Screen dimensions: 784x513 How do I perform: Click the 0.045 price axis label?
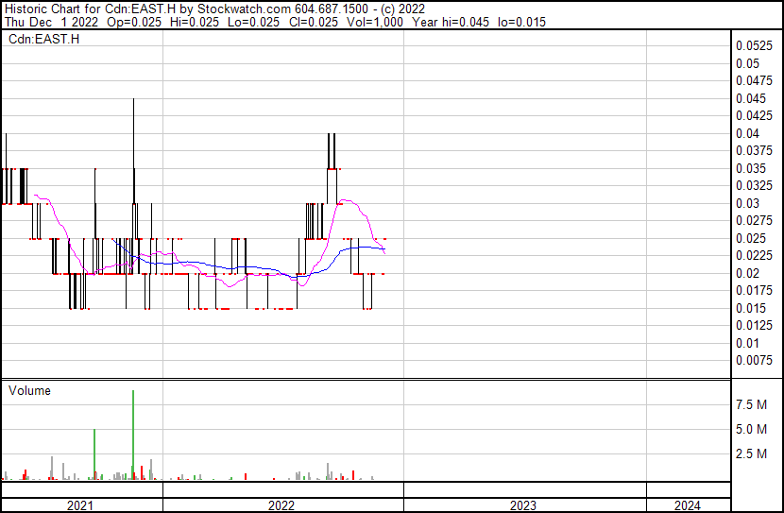751,98
